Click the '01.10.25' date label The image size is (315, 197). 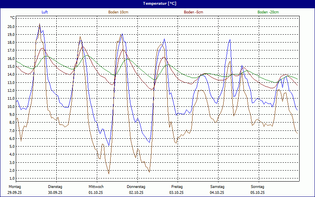[x=96, y=193]
